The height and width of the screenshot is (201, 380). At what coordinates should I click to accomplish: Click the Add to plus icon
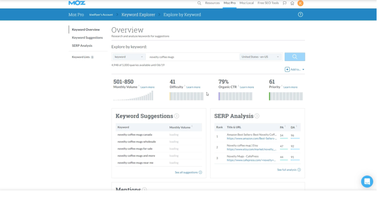coord(287,69)
